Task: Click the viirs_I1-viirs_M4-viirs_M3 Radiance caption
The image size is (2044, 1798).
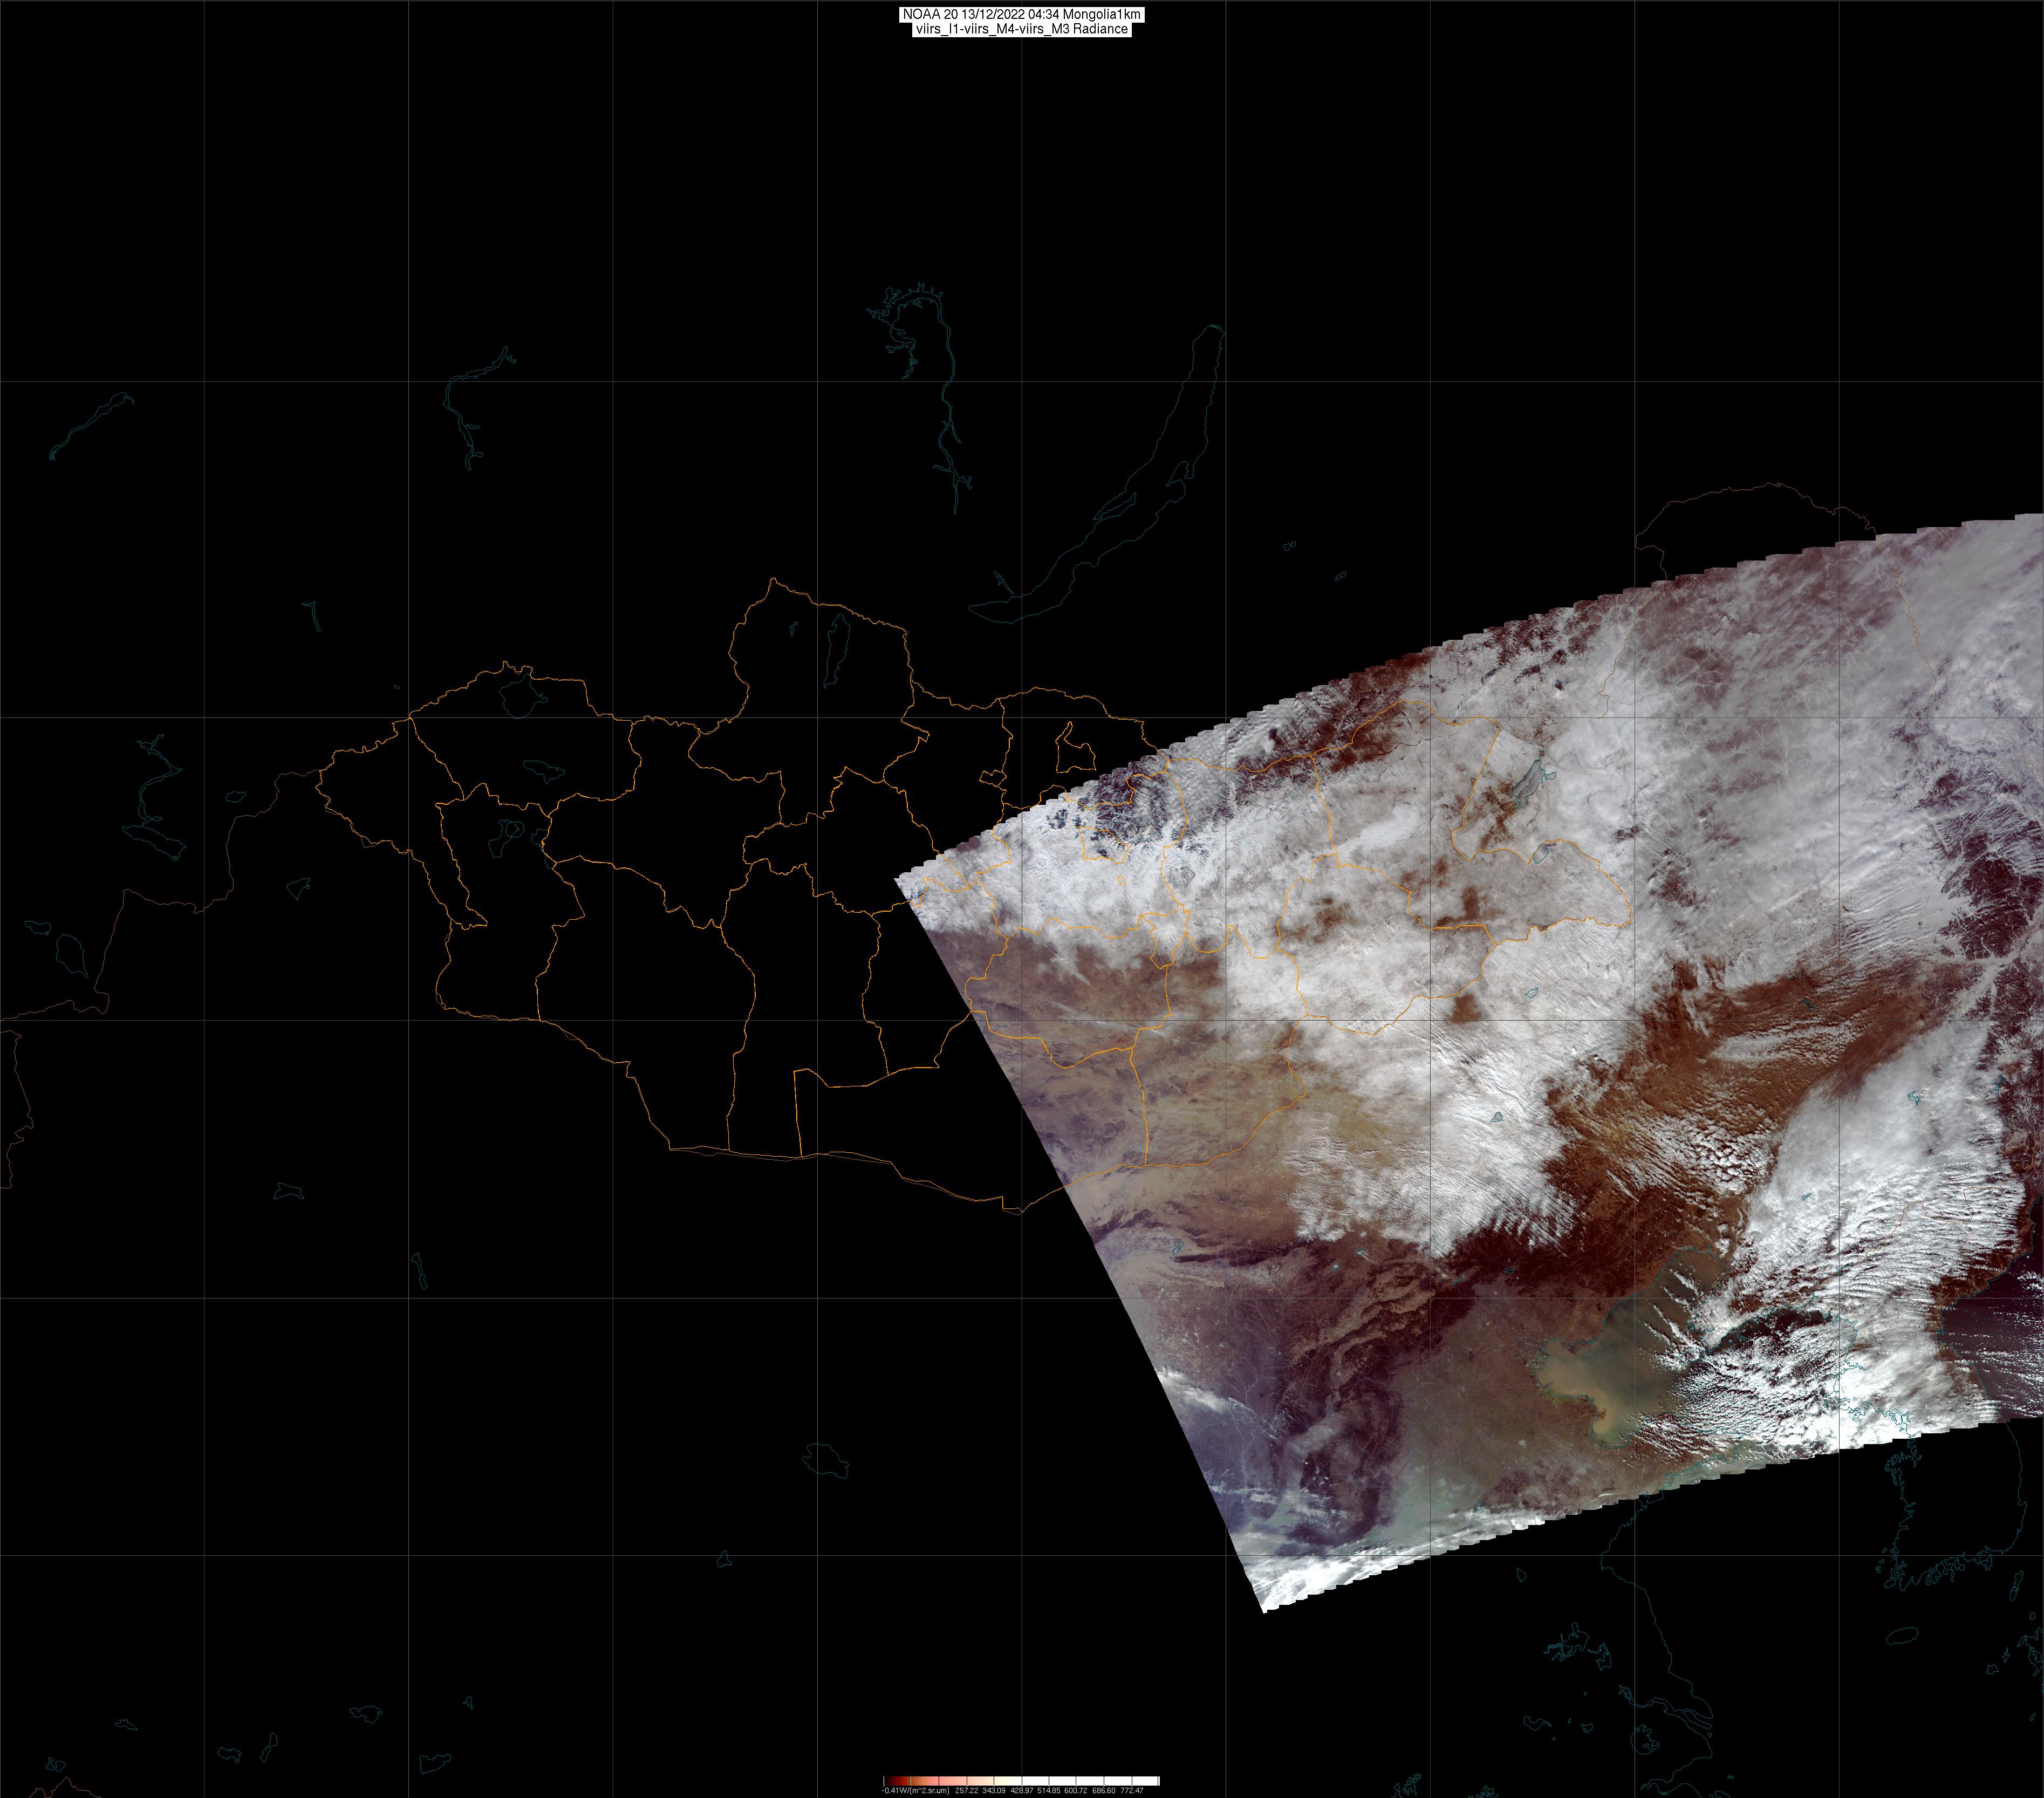Action: click(x=1021, y=29)
